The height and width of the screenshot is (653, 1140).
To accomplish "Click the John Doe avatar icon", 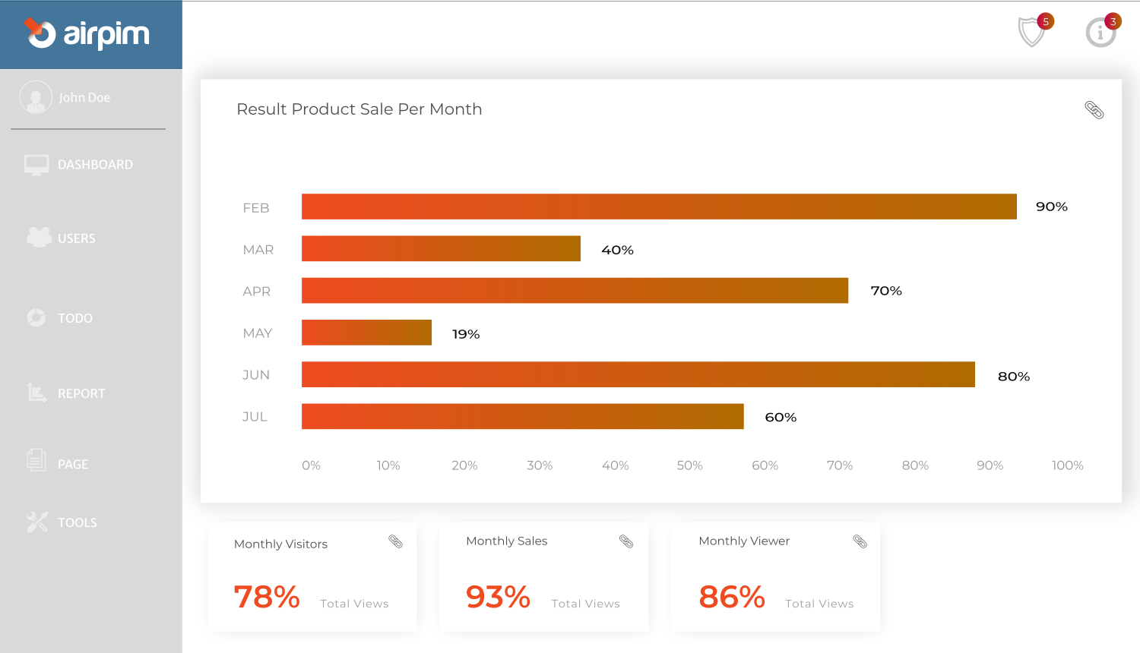I will tap(36, 97).
